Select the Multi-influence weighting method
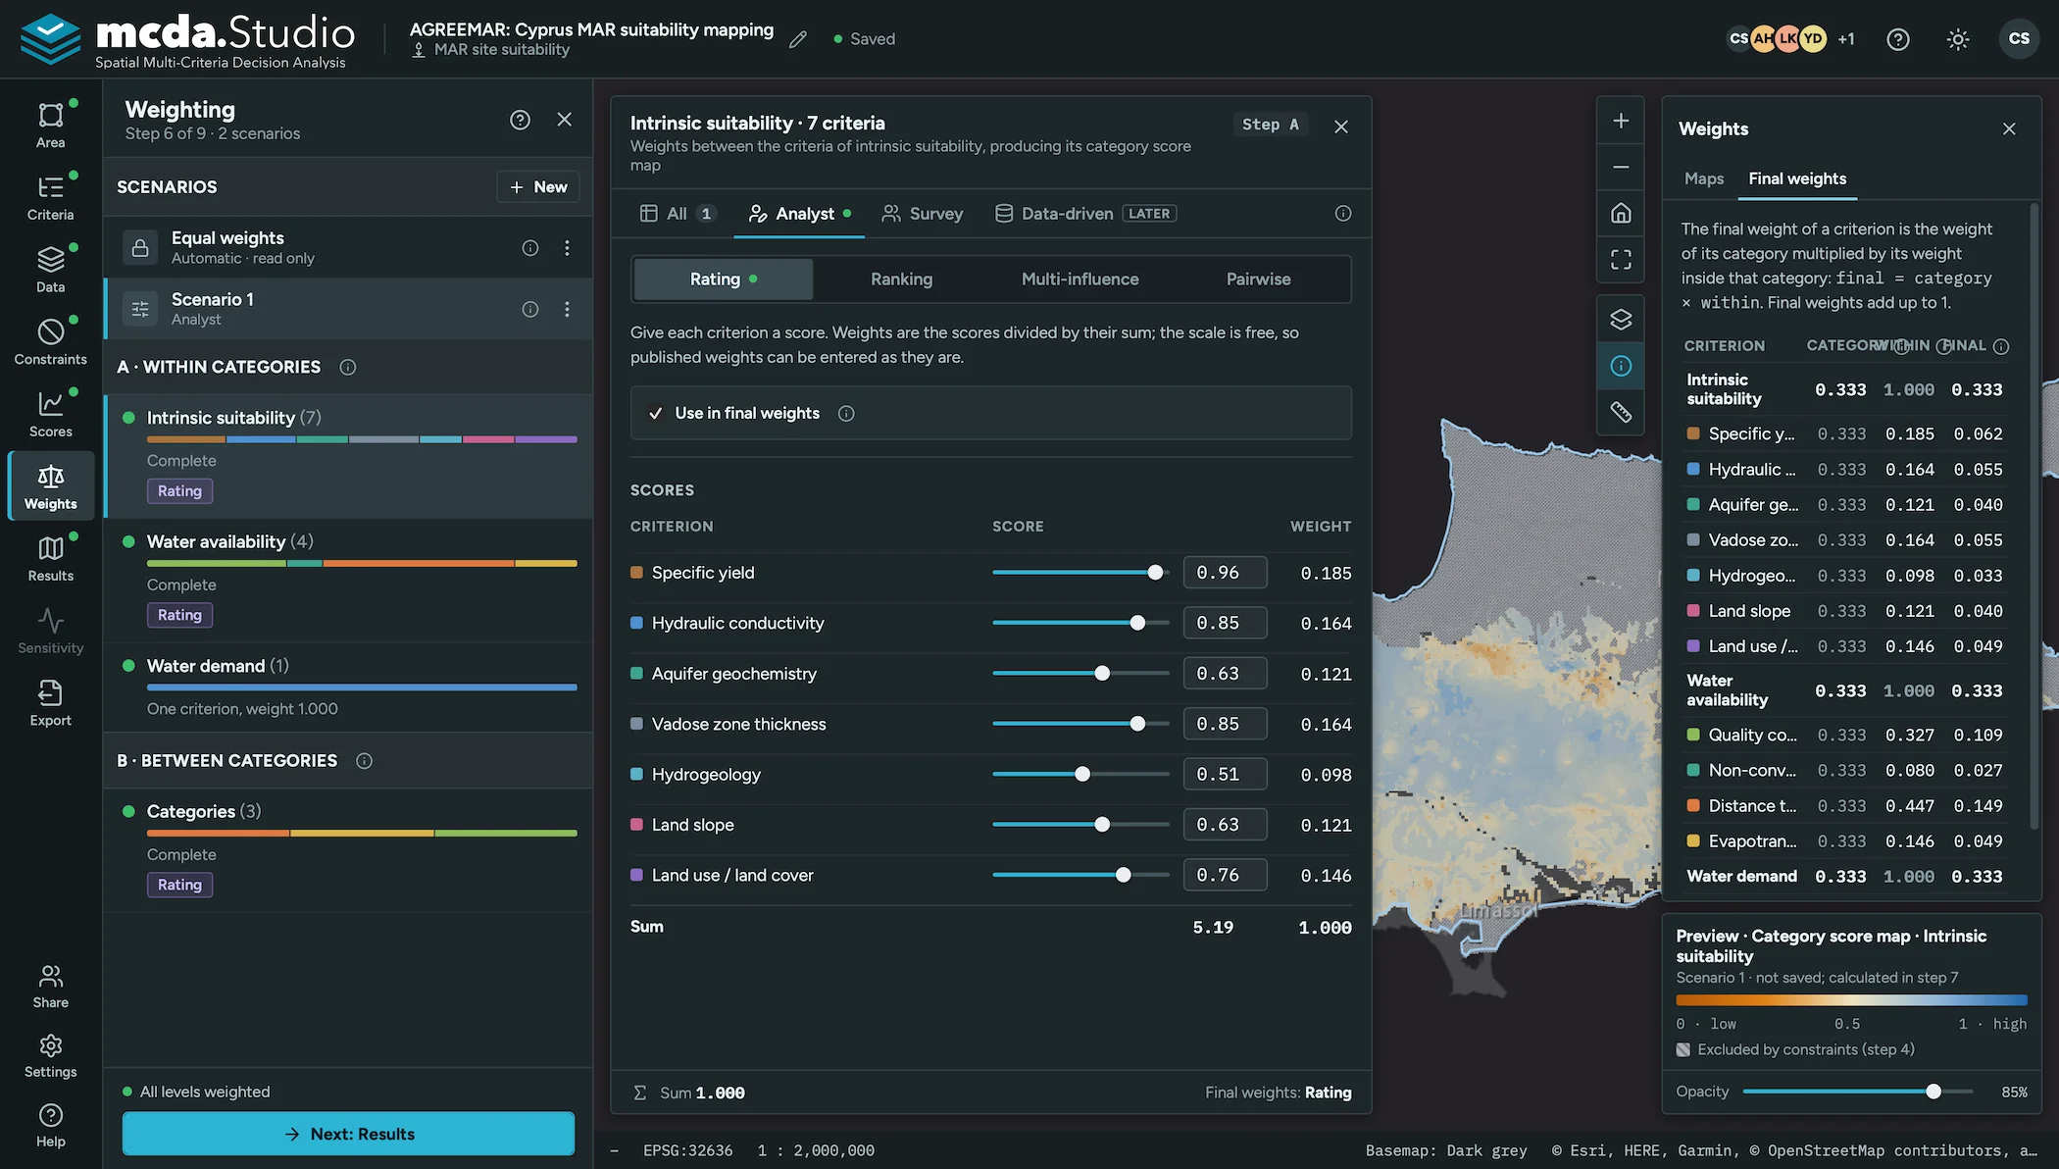This screenshot has width=2059, height=1169. pyautogui.click(x=1080, y=280)
